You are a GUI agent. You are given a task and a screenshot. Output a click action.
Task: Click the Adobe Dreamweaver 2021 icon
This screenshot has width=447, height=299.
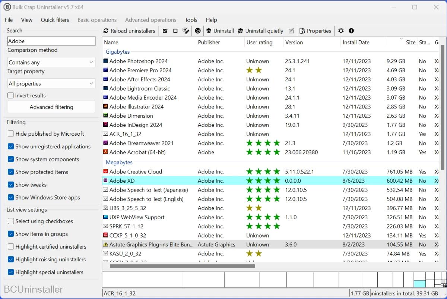[106, 143]
